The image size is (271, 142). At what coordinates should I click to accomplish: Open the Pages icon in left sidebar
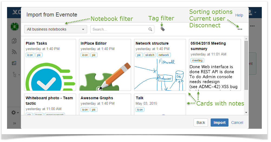14,41
